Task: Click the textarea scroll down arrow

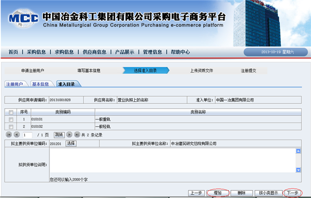Action: pos(298,170)
